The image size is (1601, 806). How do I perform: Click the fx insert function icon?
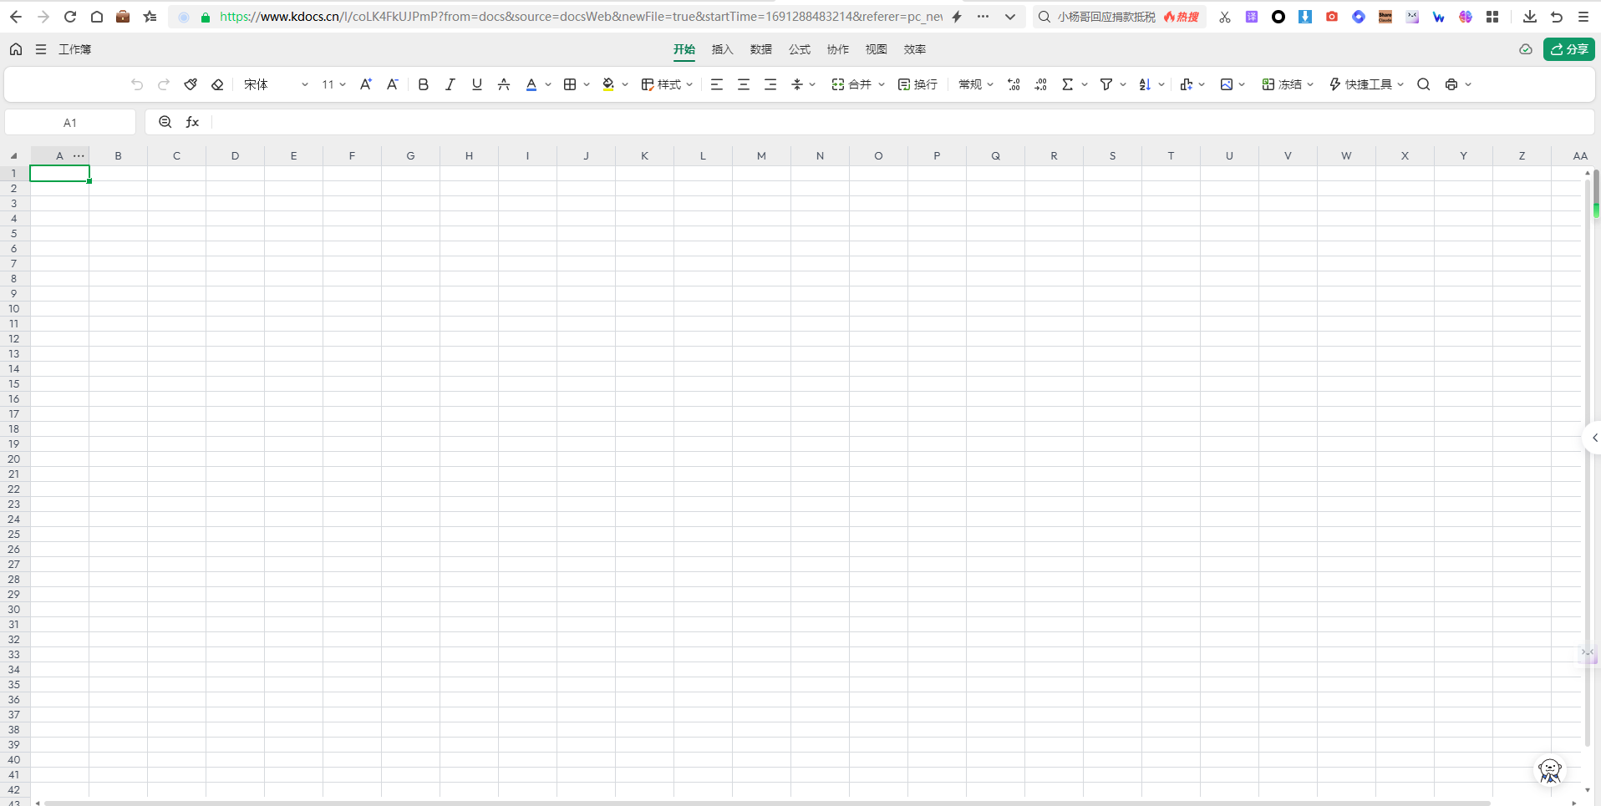pyautogui.click(x=192, y=122)
